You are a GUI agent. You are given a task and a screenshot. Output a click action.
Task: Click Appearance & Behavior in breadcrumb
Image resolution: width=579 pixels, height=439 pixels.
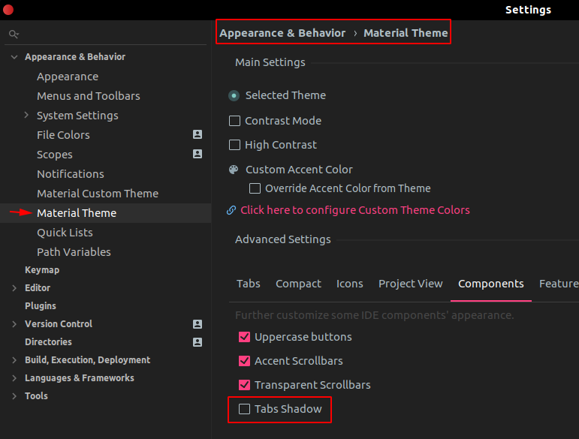282,33
